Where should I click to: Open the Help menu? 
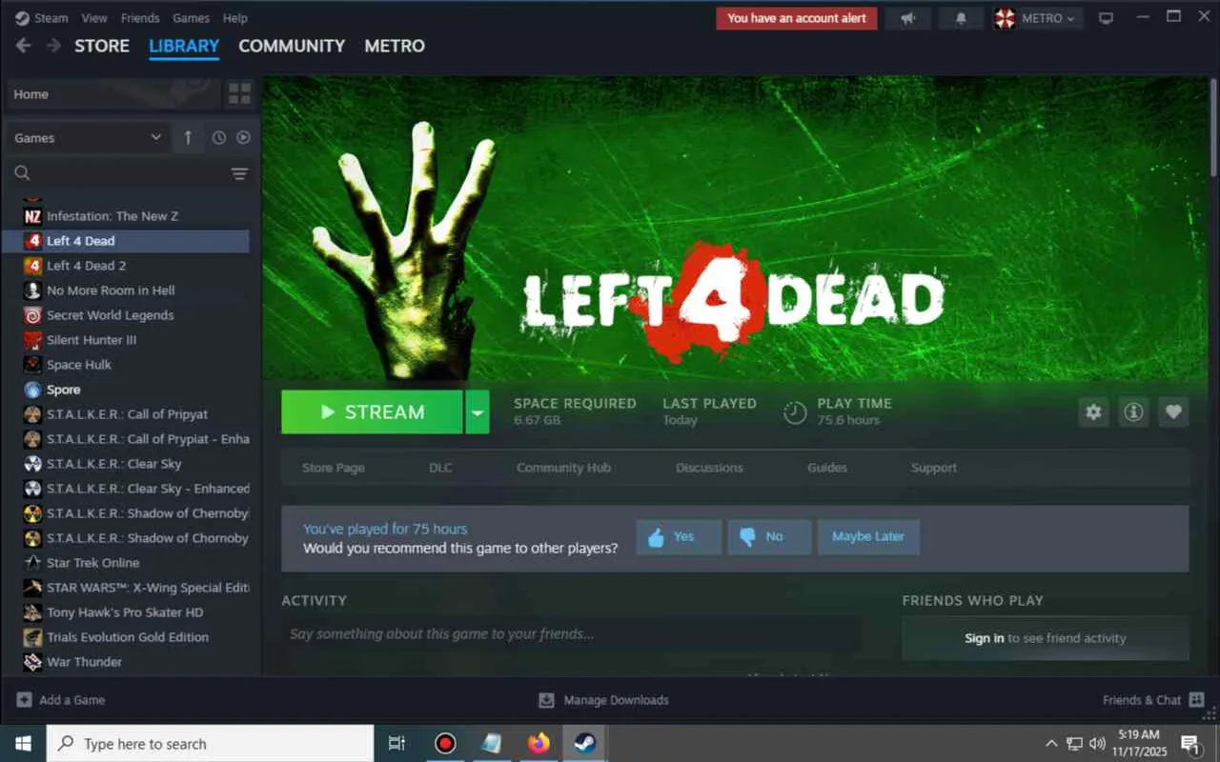point(234,18)
